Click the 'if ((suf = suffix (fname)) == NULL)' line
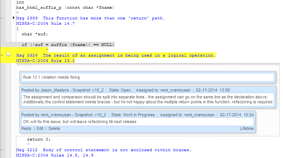 pos(68,45)
